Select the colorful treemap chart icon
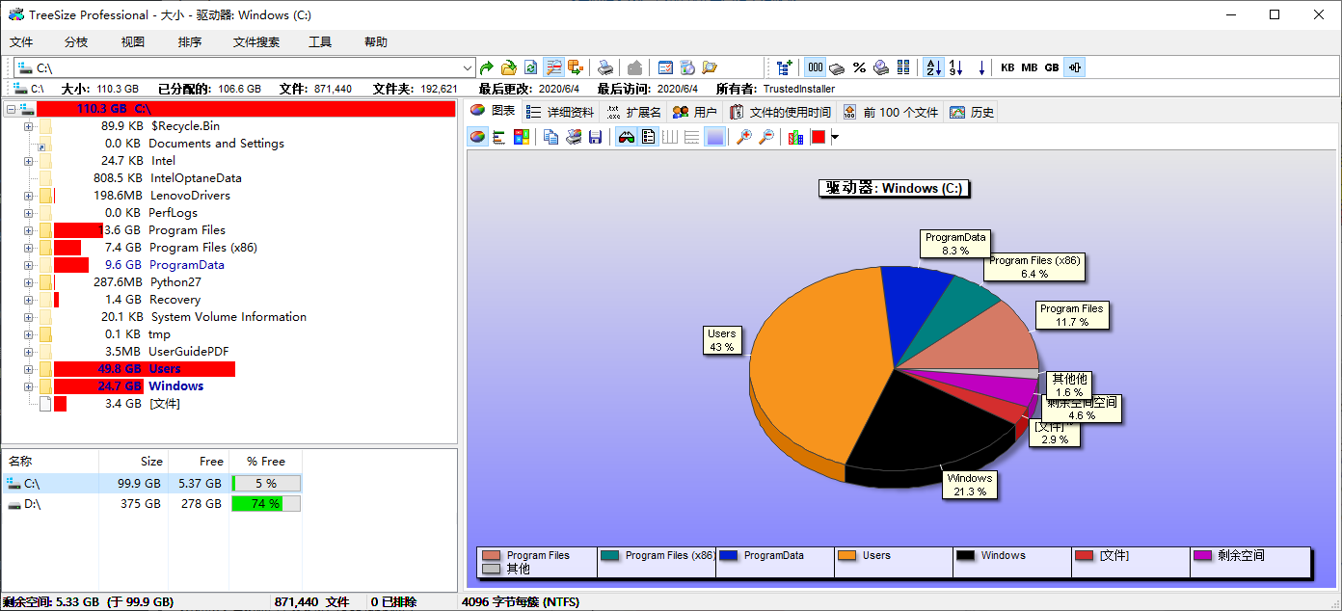Image resolution: width=1342 pixels, height=611 pixels. (x=522, y=137)
